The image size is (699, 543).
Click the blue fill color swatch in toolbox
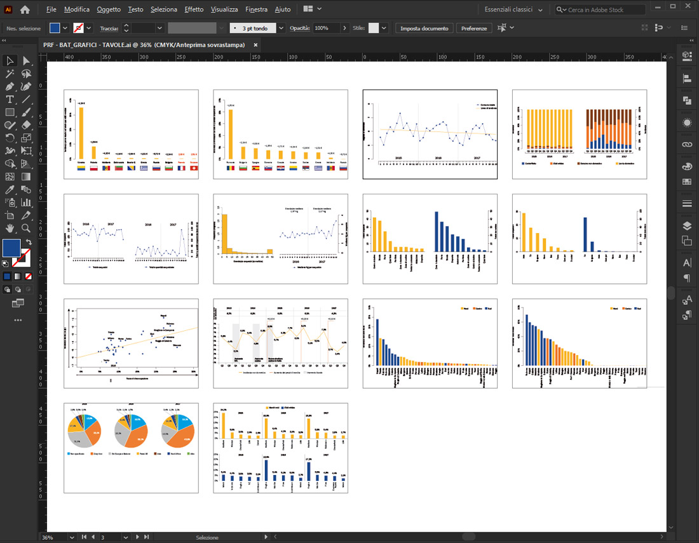(11, 248)
